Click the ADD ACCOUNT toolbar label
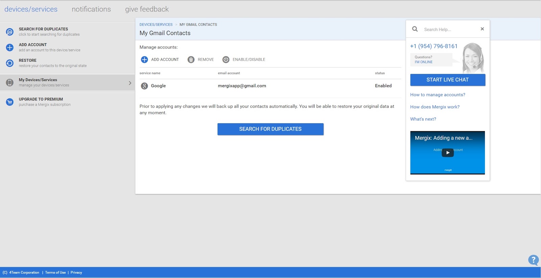 [x=165, y=60]
